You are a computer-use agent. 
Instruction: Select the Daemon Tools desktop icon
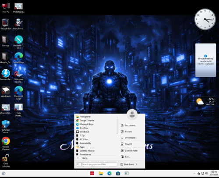tap(6, 75)
